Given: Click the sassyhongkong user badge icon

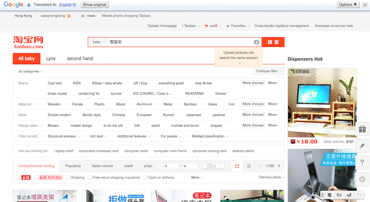Looking at the screenshot, I should [68, 16].
